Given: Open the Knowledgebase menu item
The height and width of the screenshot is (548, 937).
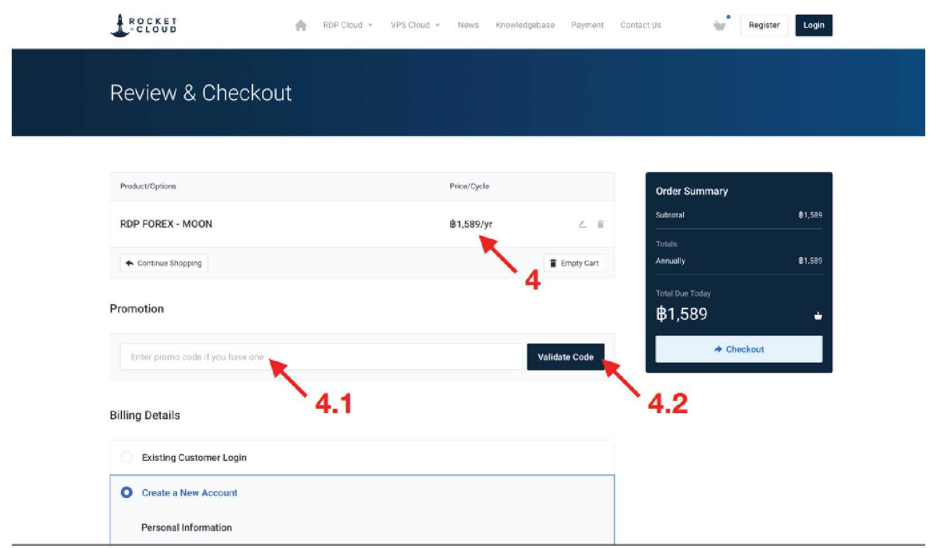Looking at the screenshot, I should tap(525, 25).
